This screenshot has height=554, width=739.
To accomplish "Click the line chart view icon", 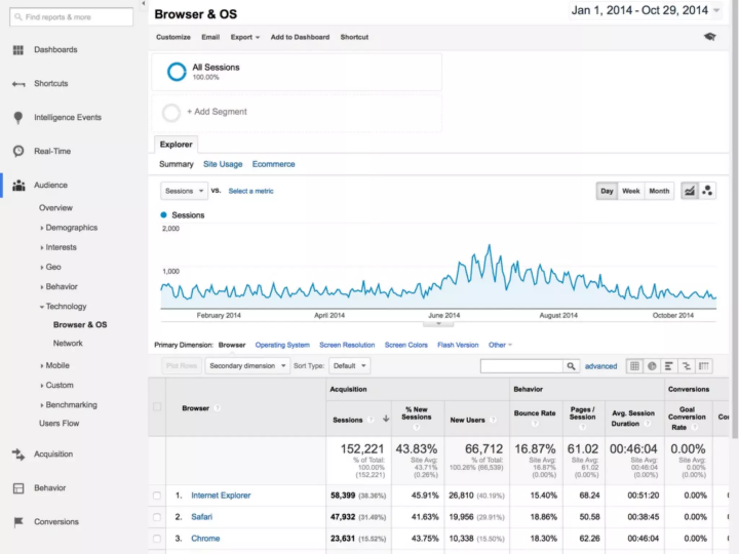I will pyautogui.click(x=690, y=191).
